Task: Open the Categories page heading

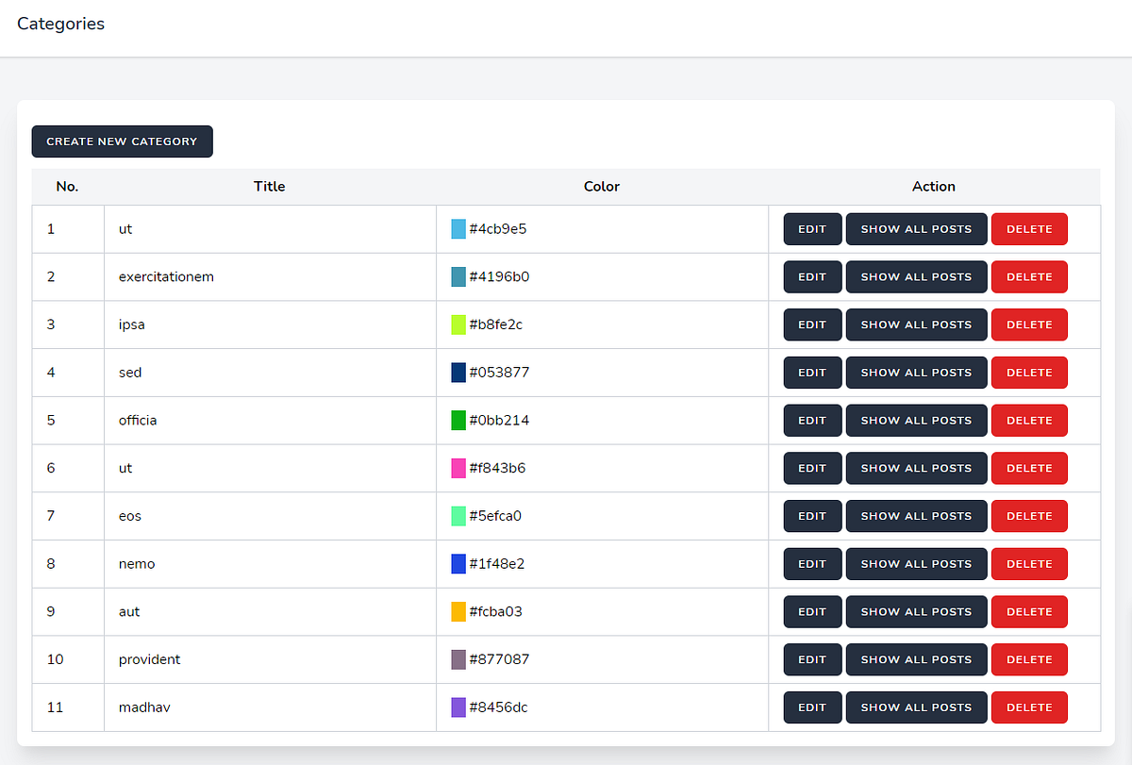Action: click(60, 24)
